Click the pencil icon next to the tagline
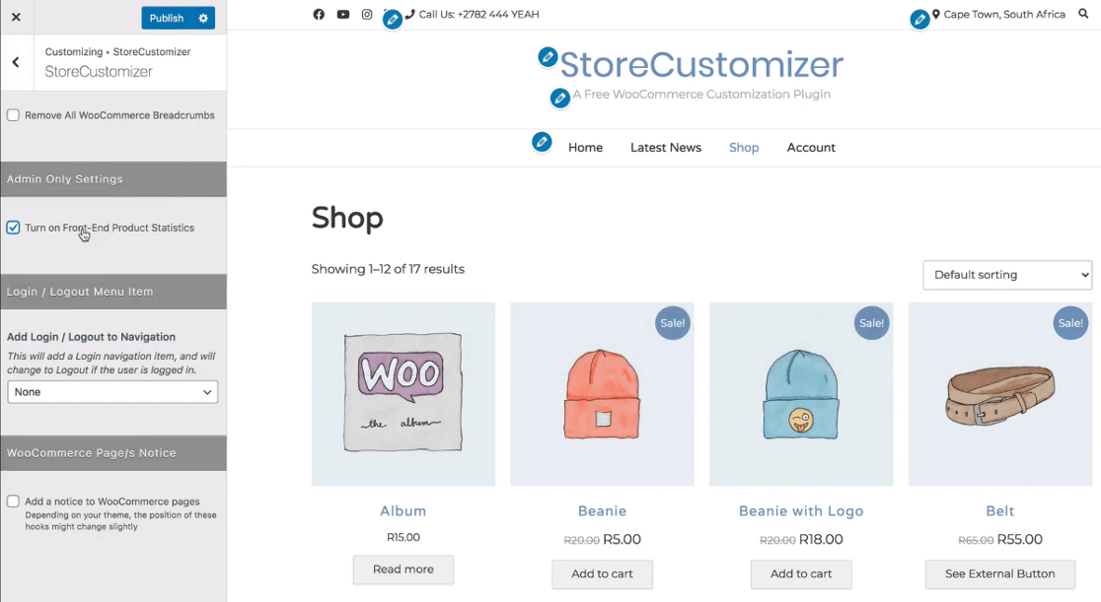The image size is (1101, 602). (x=560, y=98)
